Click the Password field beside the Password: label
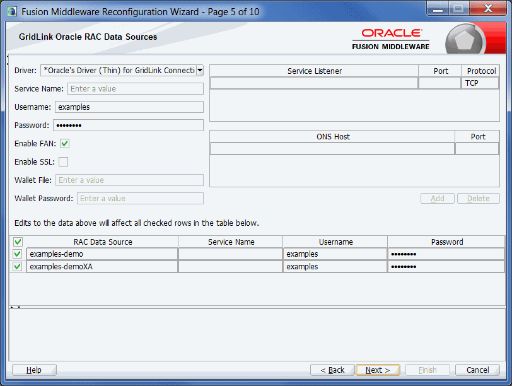This screenshot has height=386, width=512. point(129,125)
